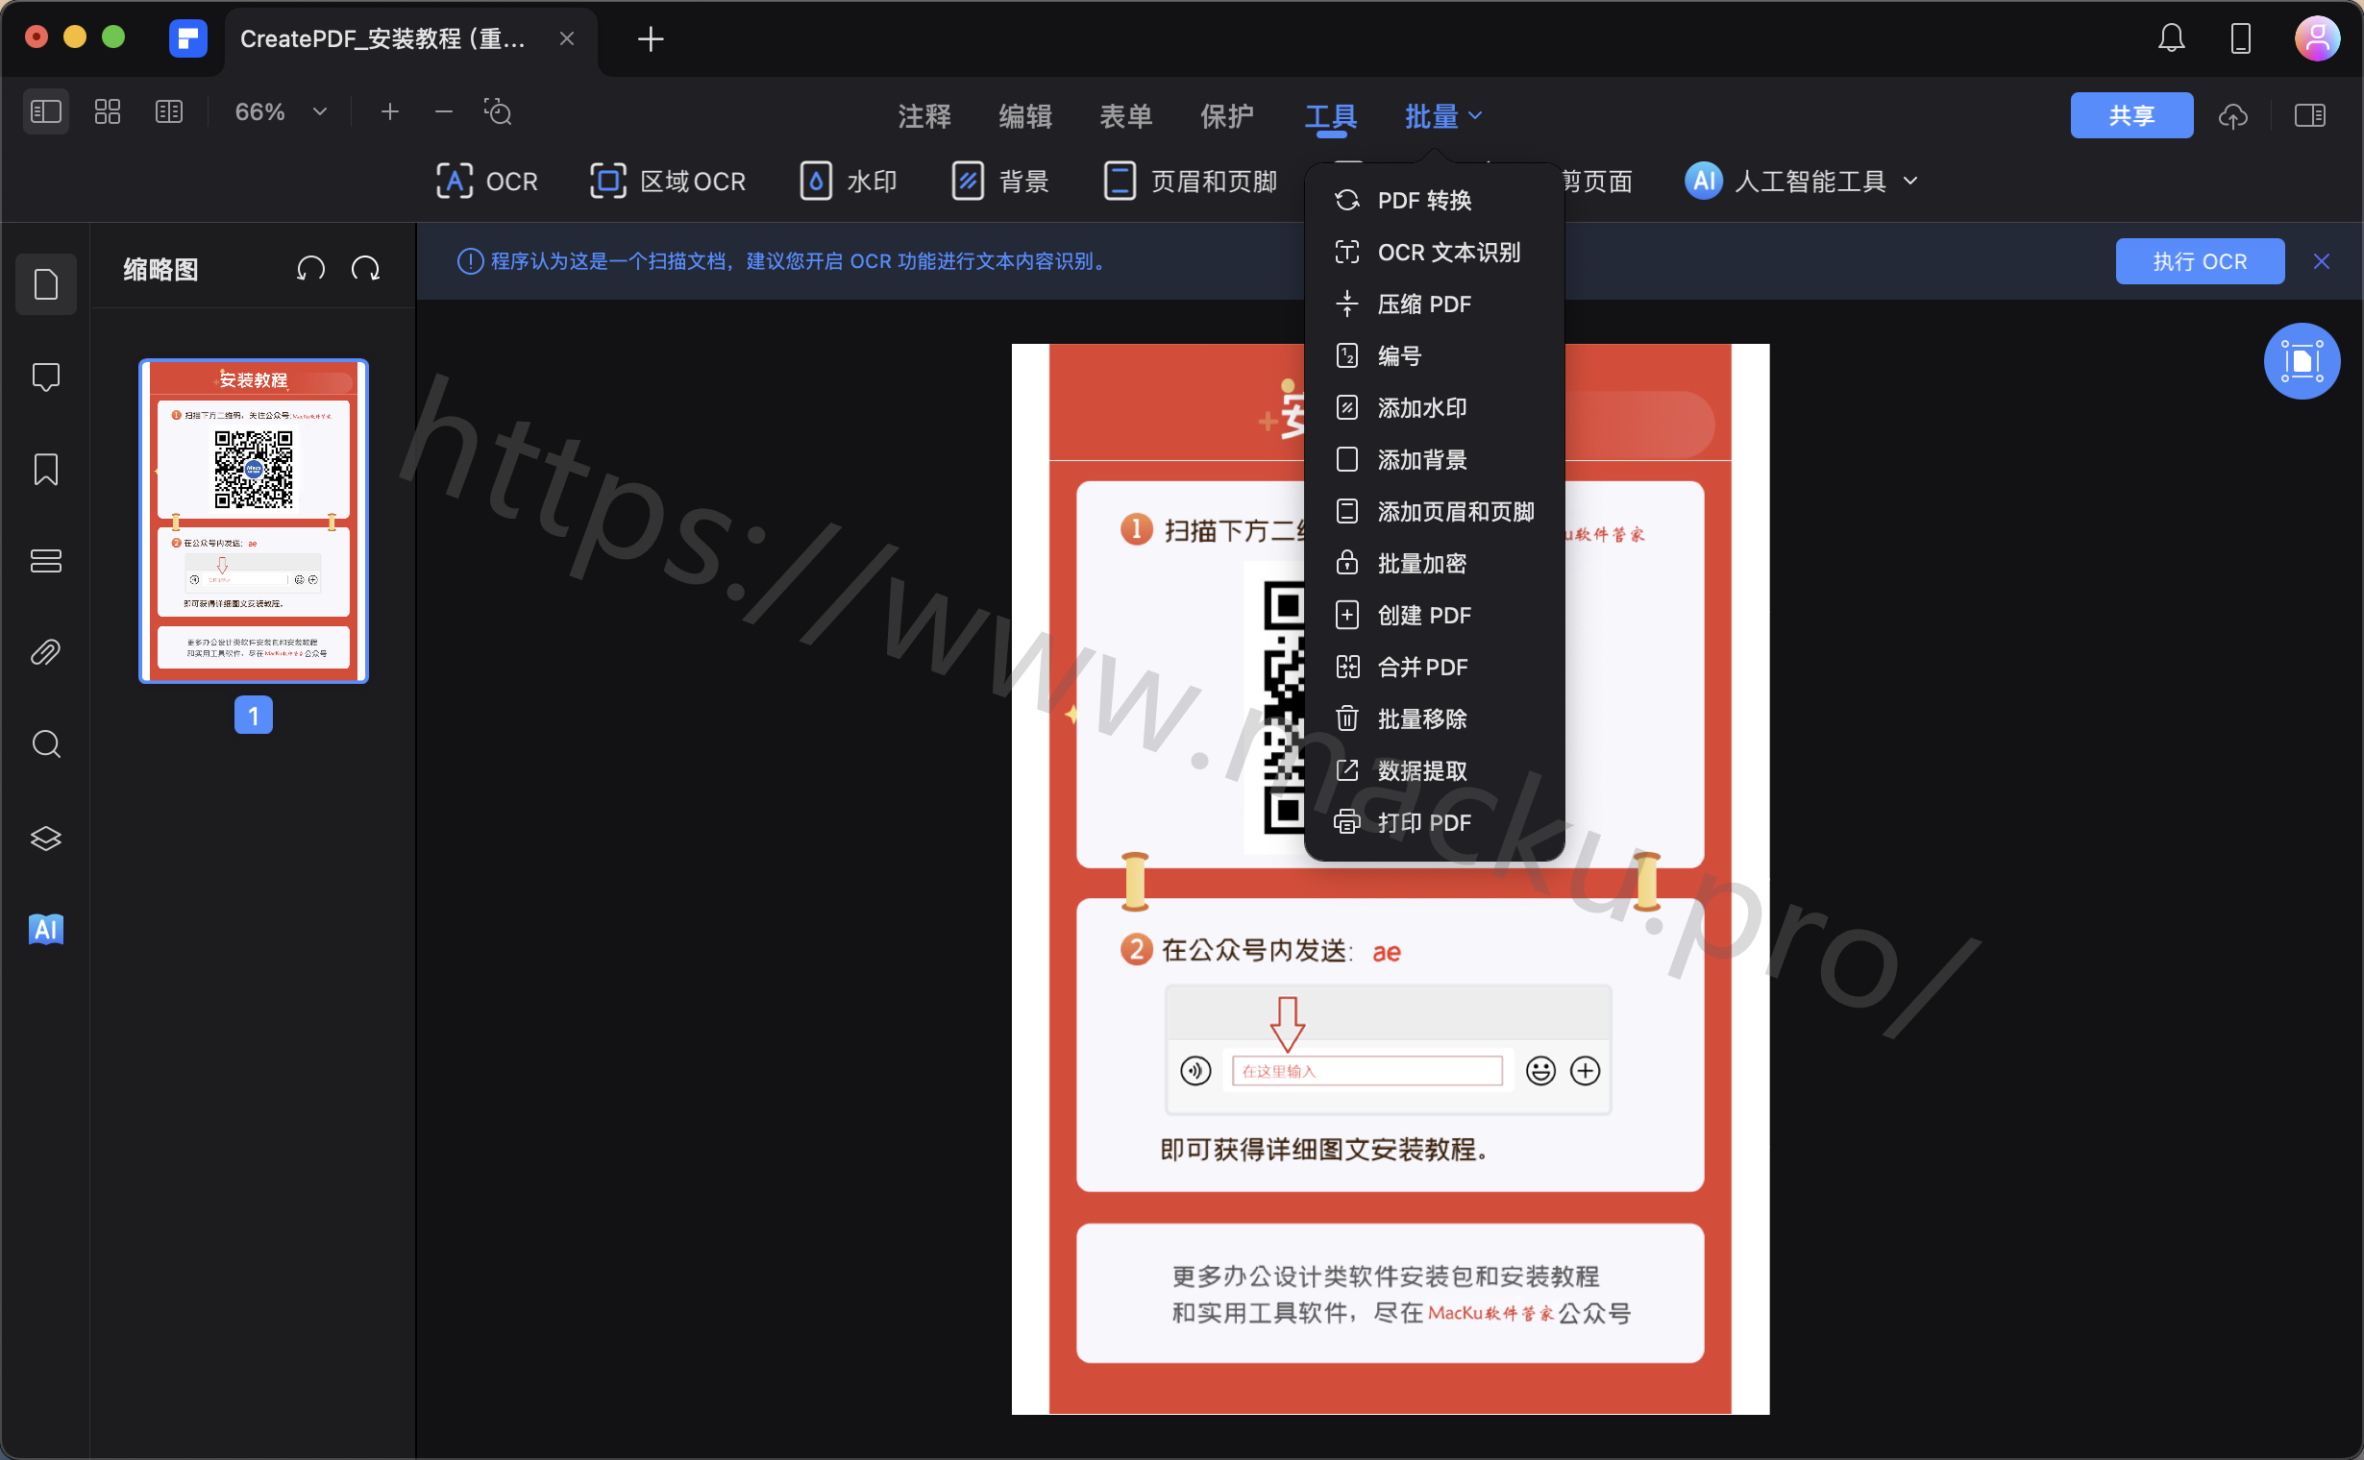This screenshot has height=1460, width=2364.
Task: Choose 编号 from batch menu
Action: point(1434,355)
